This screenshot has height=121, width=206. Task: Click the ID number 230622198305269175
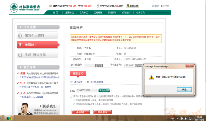click(x=135, y=59)
